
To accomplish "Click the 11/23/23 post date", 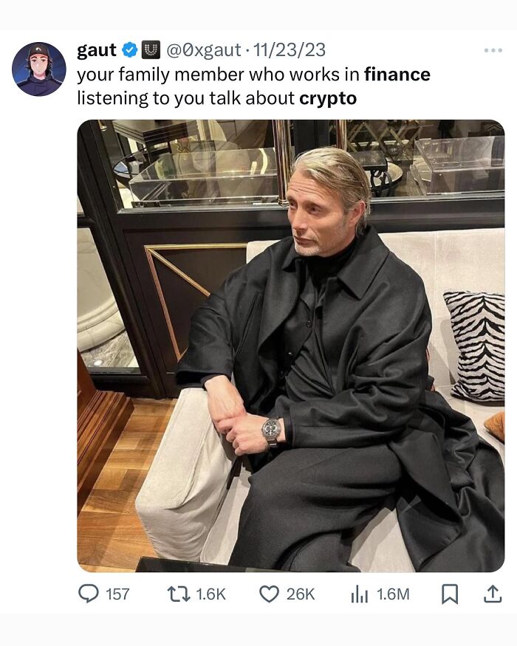I will click(x=290, y=50).
